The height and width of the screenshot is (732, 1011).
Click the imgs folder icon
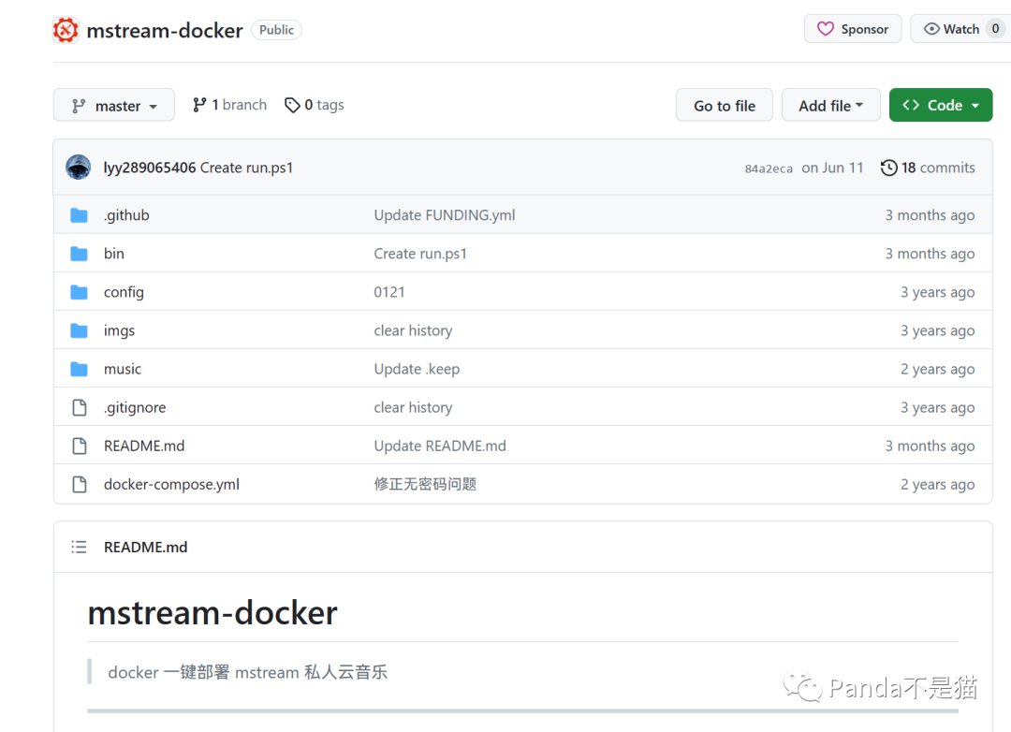click(x=79, y=330)
